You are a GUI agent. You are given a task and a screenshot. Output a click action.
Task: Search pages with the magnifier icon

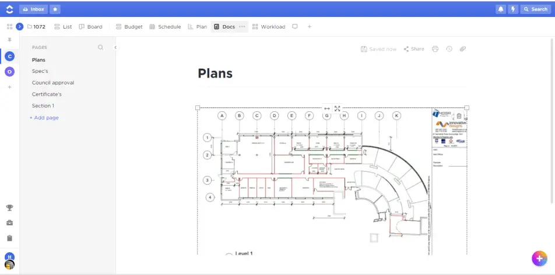coord(100,48)
